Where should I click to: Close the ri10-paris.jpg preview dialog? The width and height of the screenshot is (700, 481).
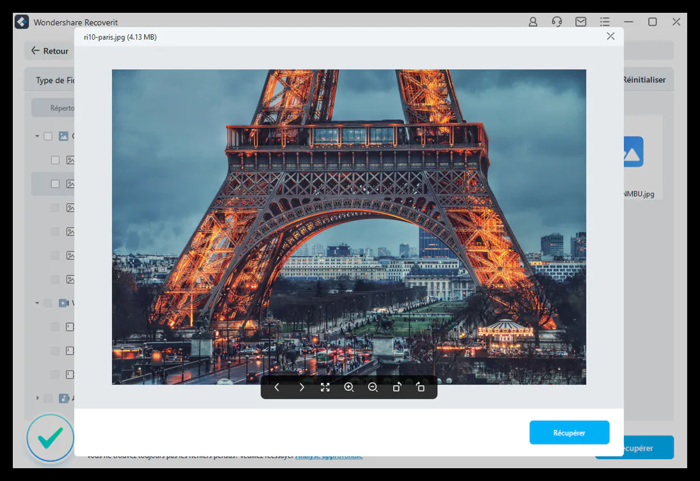(610, 36)
